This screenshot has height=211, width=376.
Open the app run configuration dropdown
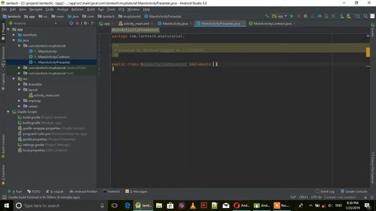280,16
